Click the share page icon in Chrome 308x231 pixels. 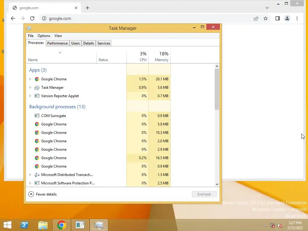click(x=256, y=18)
